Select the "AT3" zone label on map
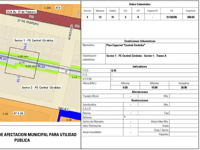 (x=58, y=7)
